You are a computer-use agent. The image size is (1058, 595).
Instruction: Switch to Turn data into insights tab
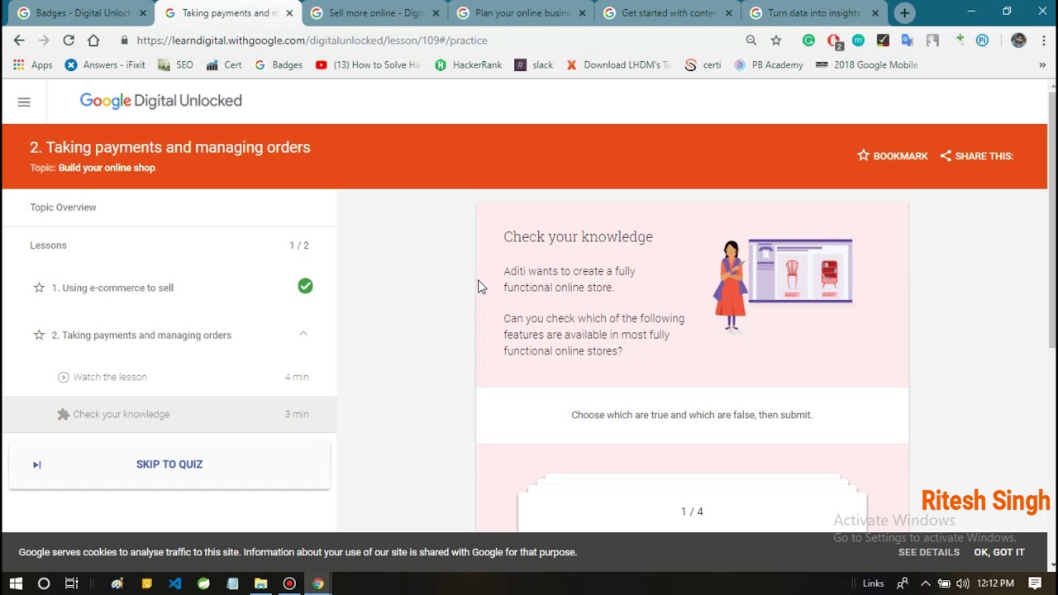[x=814, y=13]
